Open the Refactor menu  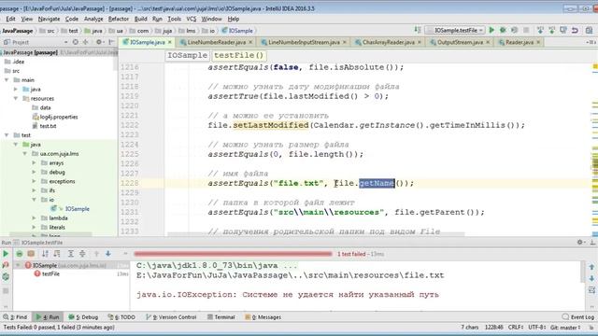click(119, 19)
